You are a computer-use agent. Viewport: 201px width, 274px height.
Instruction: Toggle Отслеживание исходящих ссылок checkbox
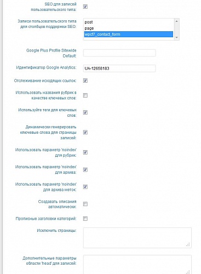85,81
